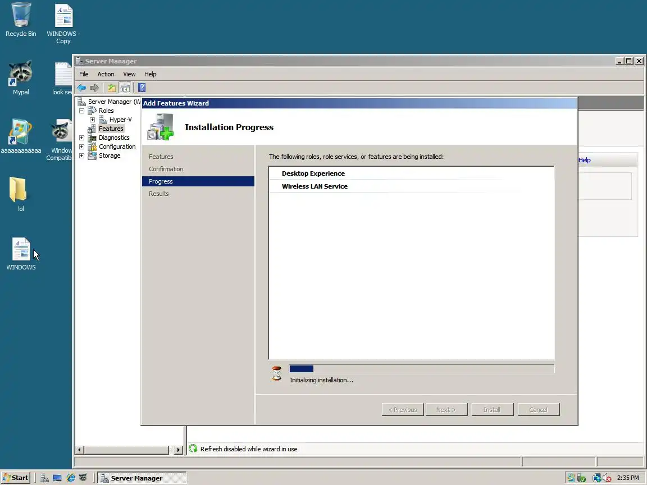Click the Show Desktop quick launch icon
Screen dimensions: 647x485
pyautogui.click(x=57, y=478)
